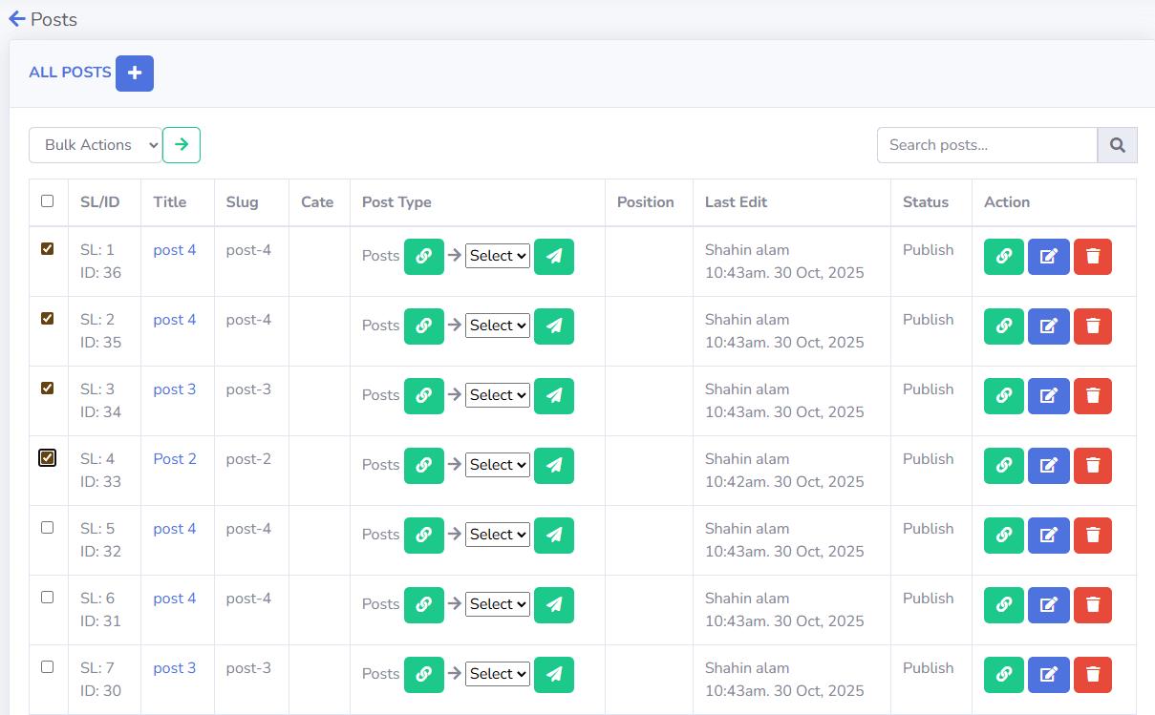Click the back arrow next to Posts
This screenshot has height=715, width=1155.
point(15,18)
